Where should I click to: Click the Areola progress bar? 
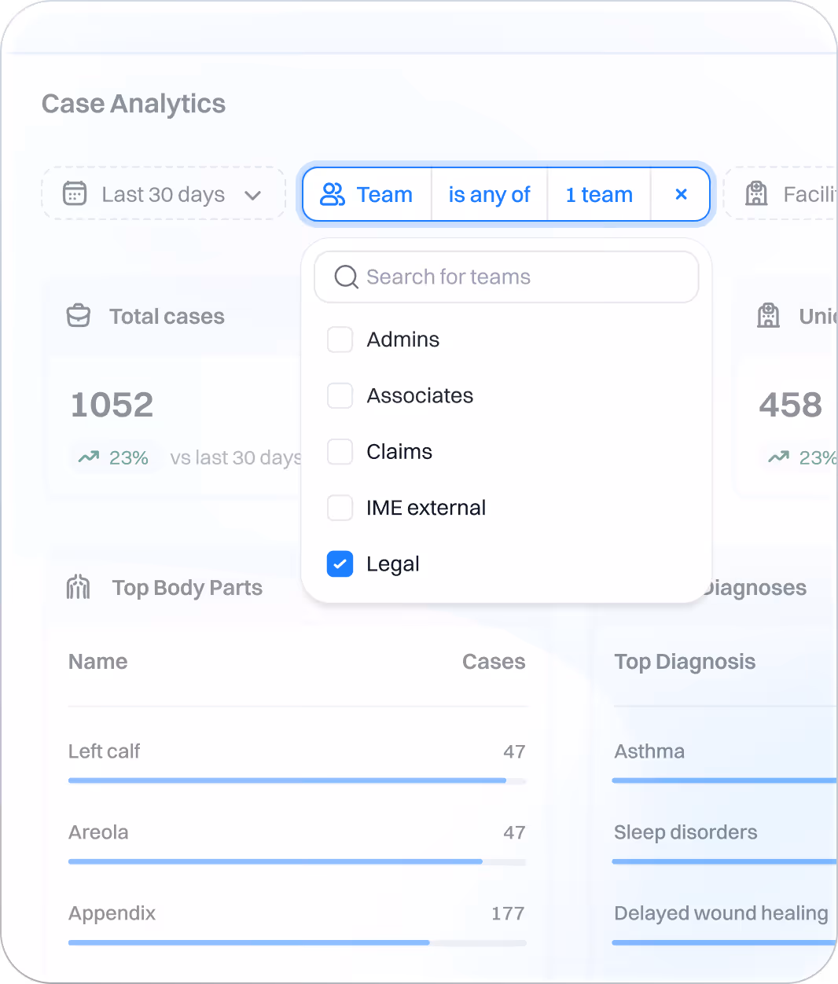297,861
